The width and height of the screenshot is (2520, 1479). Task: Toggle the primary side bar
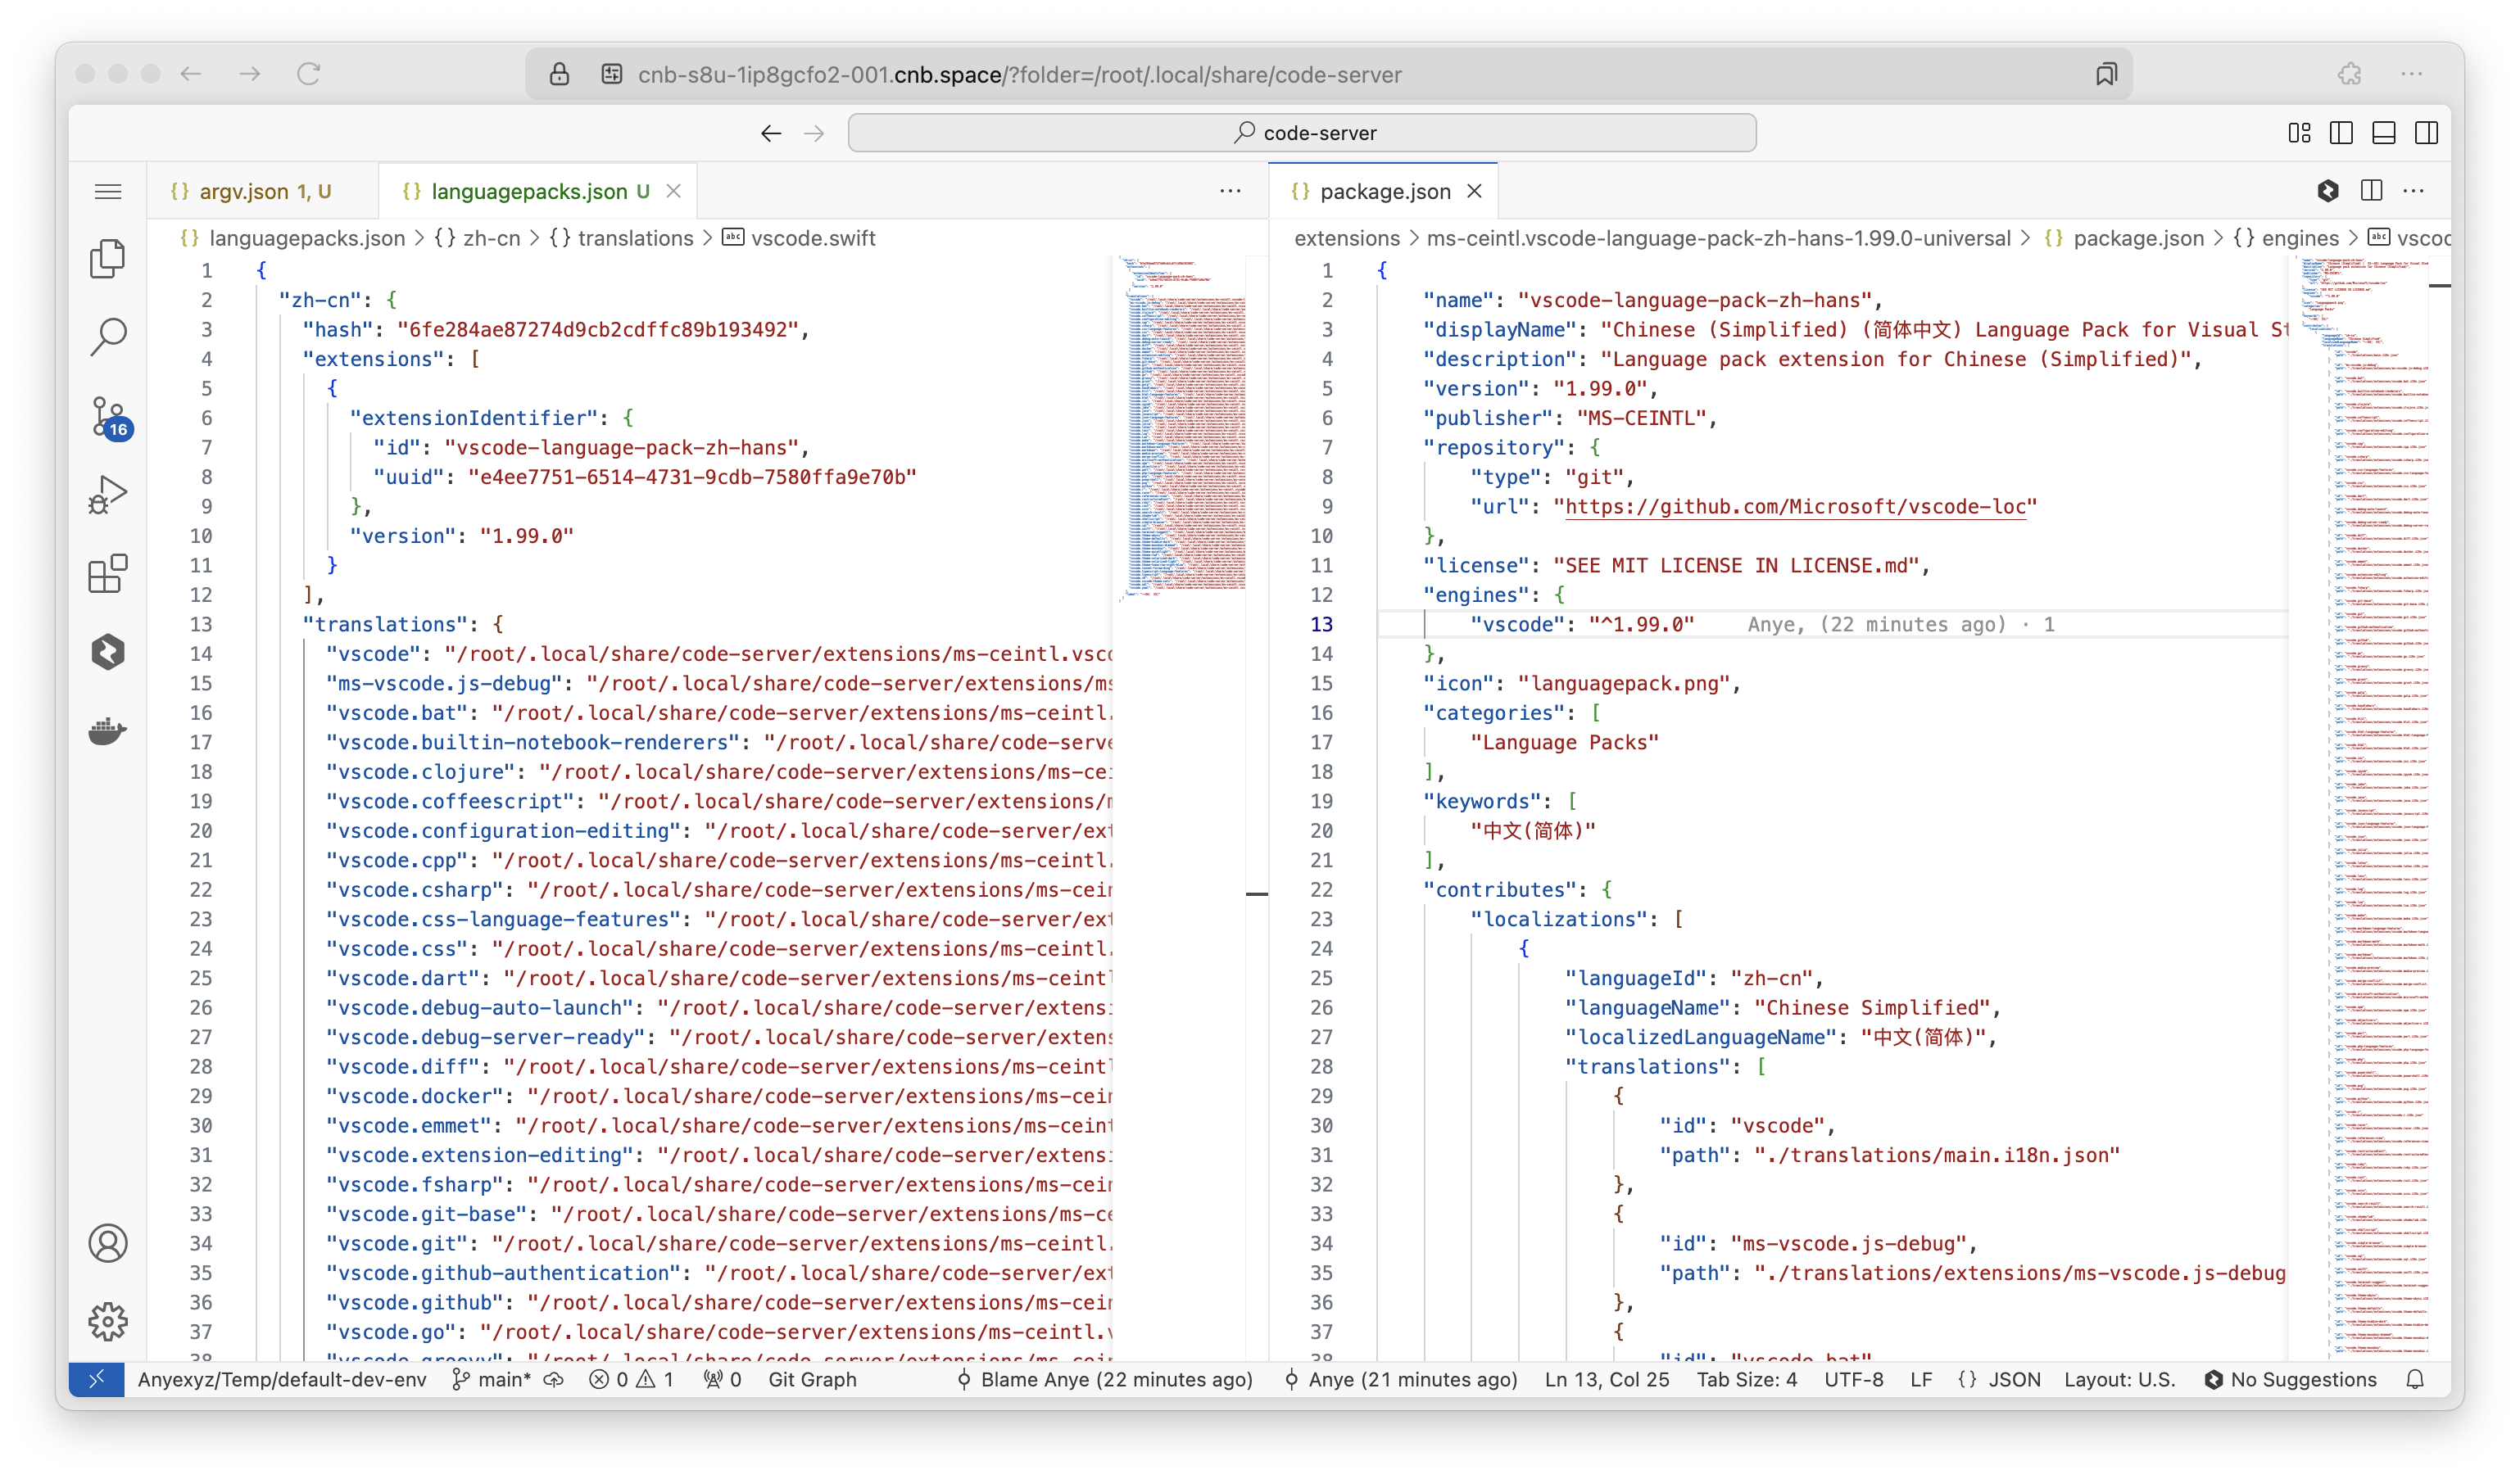pyautogui.click(x=2341, y=133)
